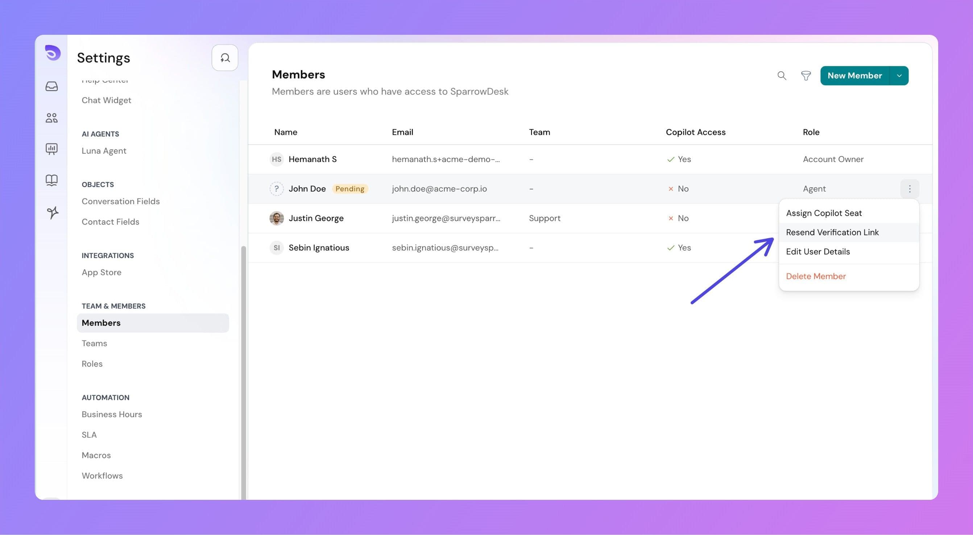Open the inbox icon in left rail
Viewport: 973px width, 535px height.
[52, 87]
